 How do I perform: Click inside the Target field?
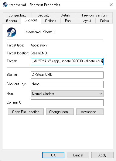coord(67,61)
